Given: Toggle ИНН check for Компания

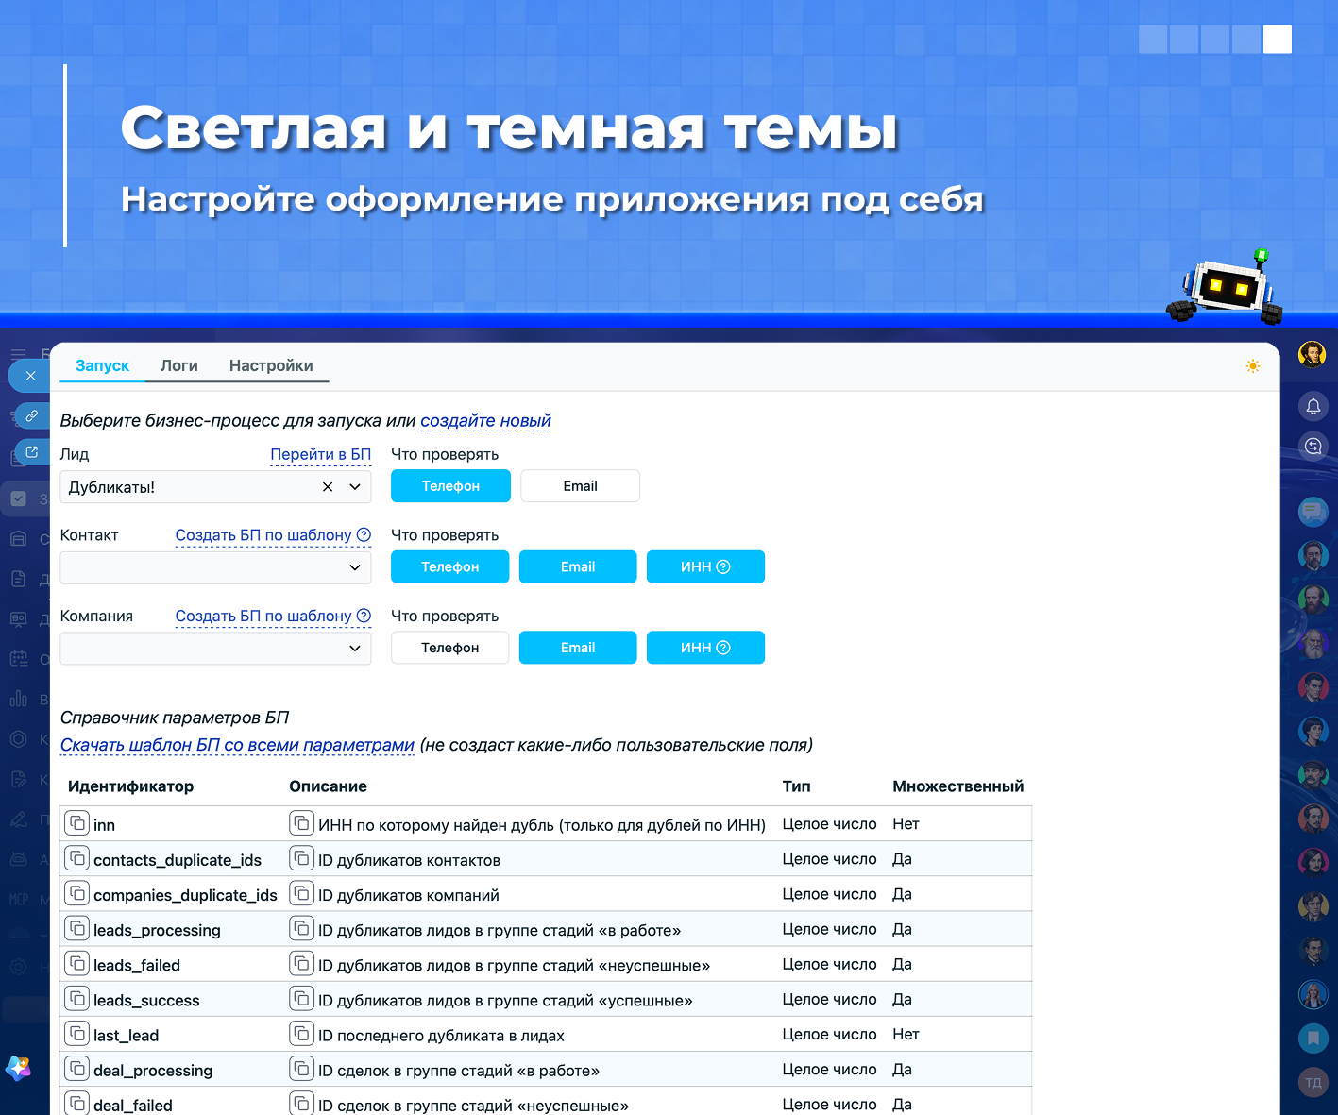Looking at the screenshot, I should coord(705,648).
